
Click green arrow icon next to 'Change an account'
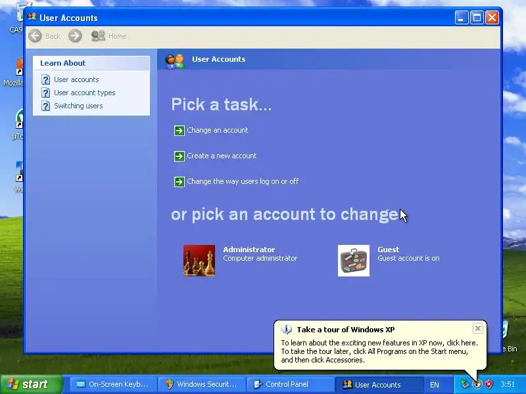179,130
